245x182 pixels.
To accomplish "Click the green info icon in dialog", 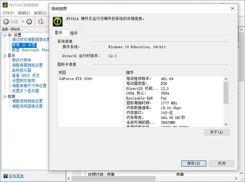I will pos(58,21).
